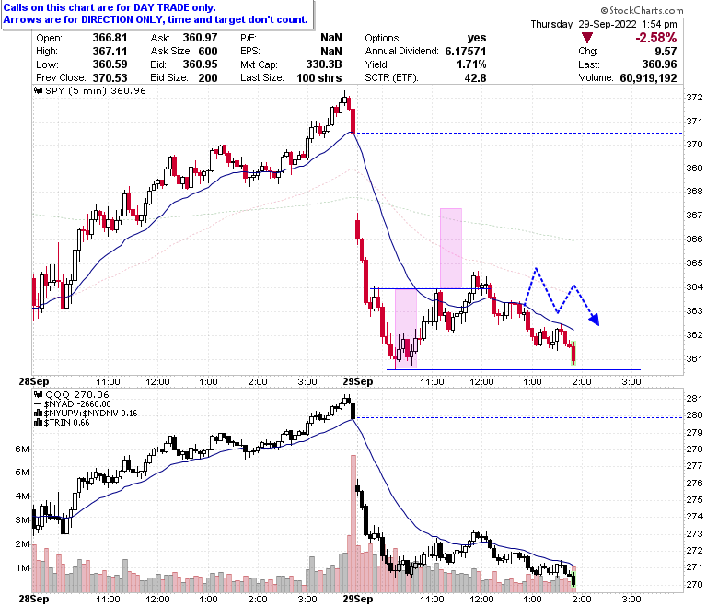Image resolution: width=718 pixels, height=607 pixels.
Task: Click the High value 367.11
Action: pos(110,51)
